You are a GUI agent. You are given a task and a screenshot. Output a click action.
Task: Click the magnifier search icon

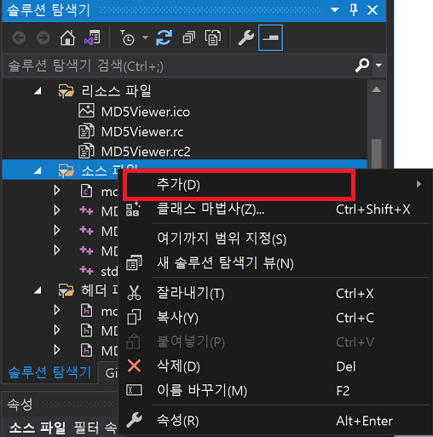pos(362,66)
